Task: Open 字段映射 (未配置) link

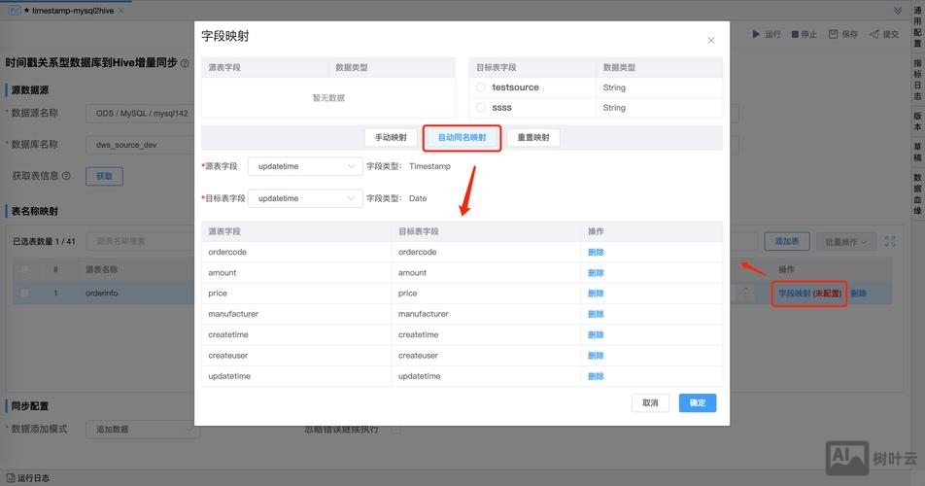Action: coord(809,294)
